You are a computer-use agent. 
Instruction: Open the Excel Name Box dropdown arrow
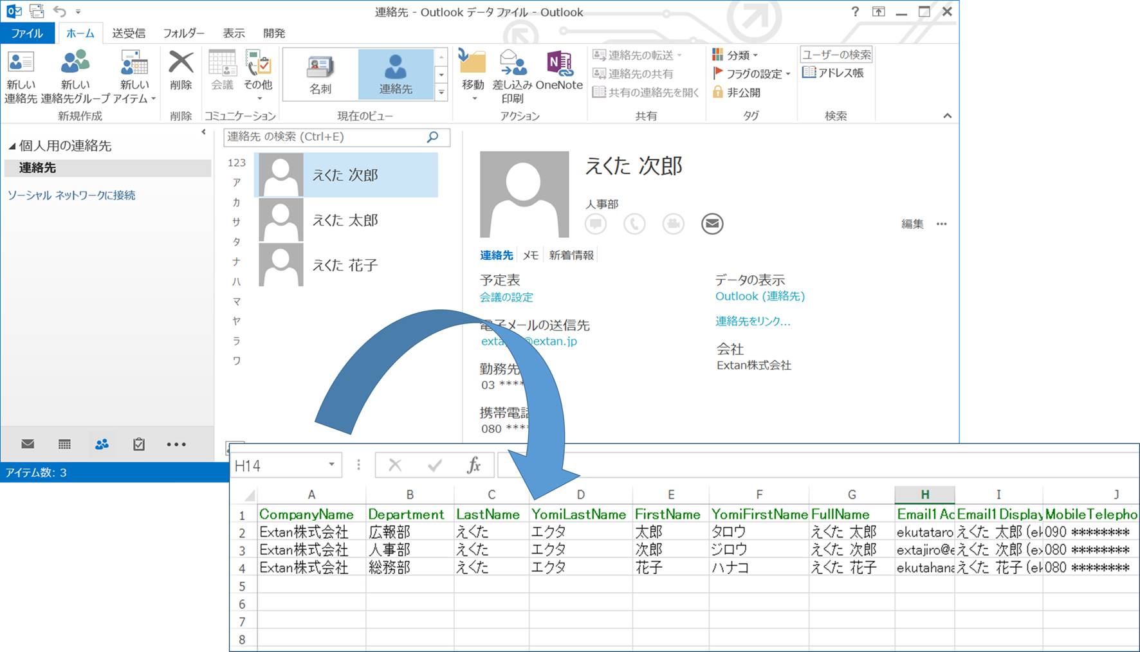point(332,465)
